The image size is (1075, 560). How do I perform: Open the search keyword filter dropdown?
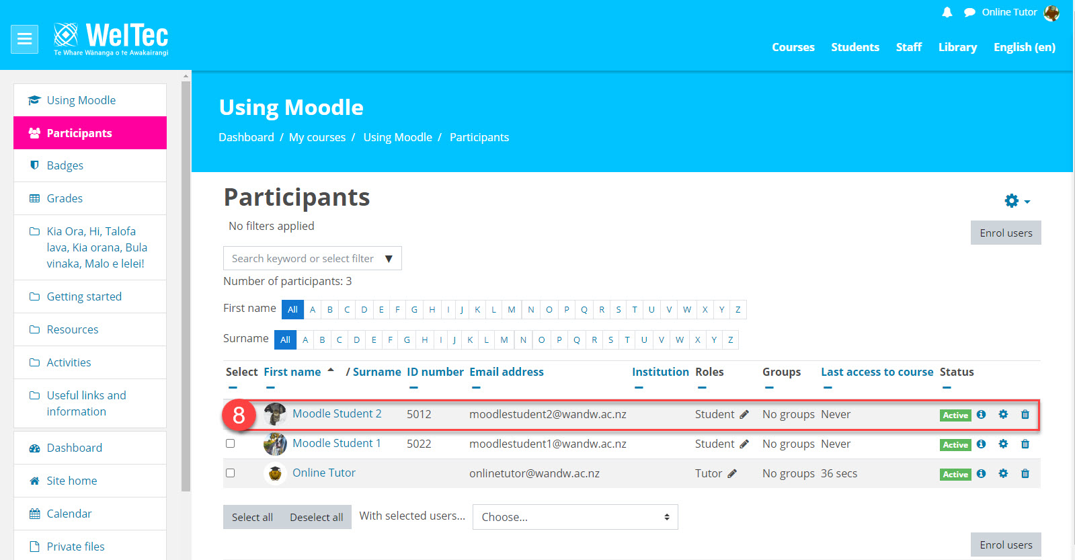pyautogui.click(x=389, y=259)
